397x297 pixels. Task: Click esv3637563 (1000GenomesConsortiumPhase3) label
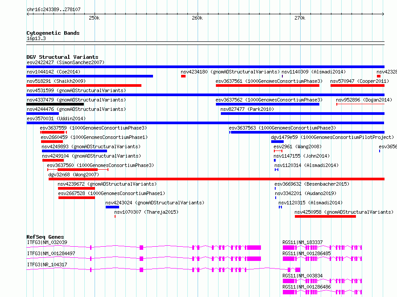(x=282, y=128)
